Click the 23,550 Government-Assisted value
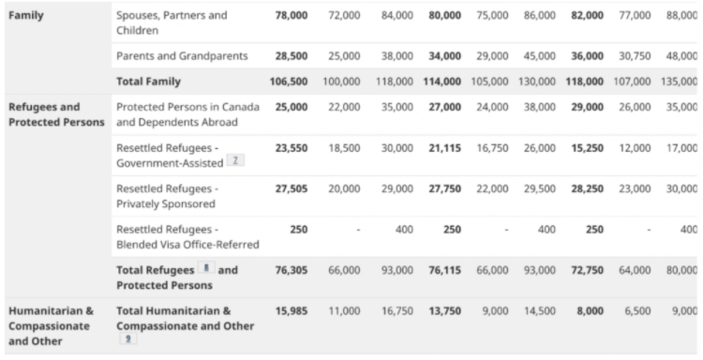The image size is (703, 360). point(292,148)
